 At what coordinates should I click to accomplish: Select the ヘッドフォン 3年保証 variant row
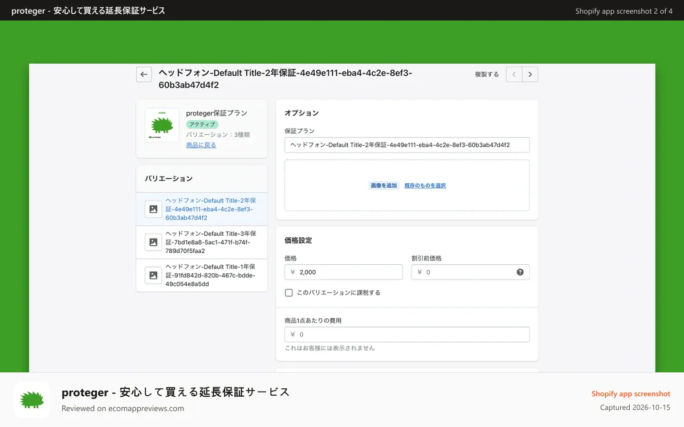(202, 242)
